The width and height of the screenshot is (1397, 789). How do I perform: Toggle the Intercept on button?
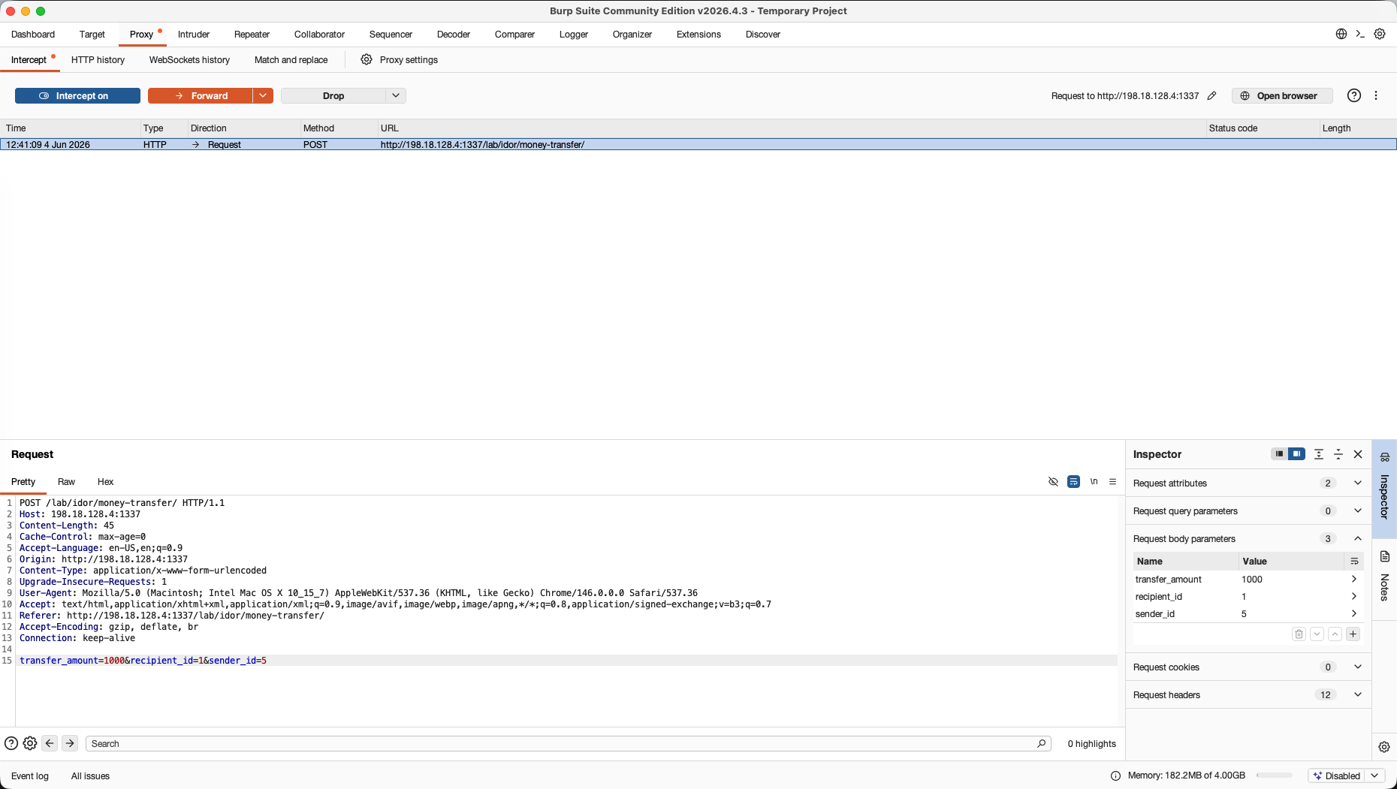pyautogui.click(x=77, y=96)
